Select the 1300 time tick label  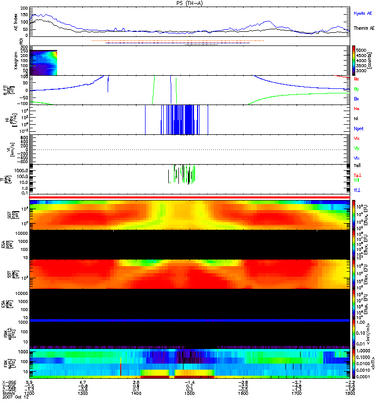pos(82,393)
